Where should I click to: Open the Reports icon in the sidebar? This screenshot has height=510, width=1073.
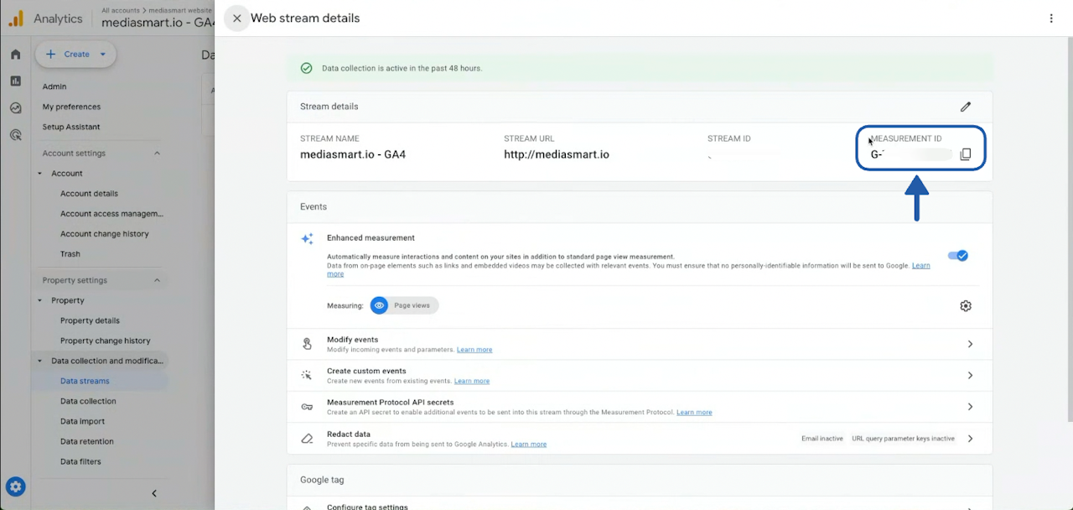(15, 81)
